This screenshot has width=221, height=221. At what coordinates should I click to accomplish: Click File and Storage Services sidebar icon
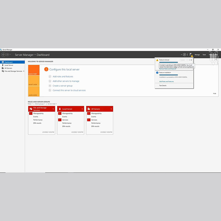[3, 71]
